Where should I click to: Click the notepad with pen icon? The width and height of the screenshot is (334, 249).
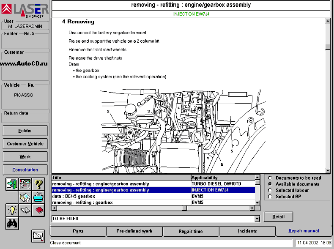(38, 236)
